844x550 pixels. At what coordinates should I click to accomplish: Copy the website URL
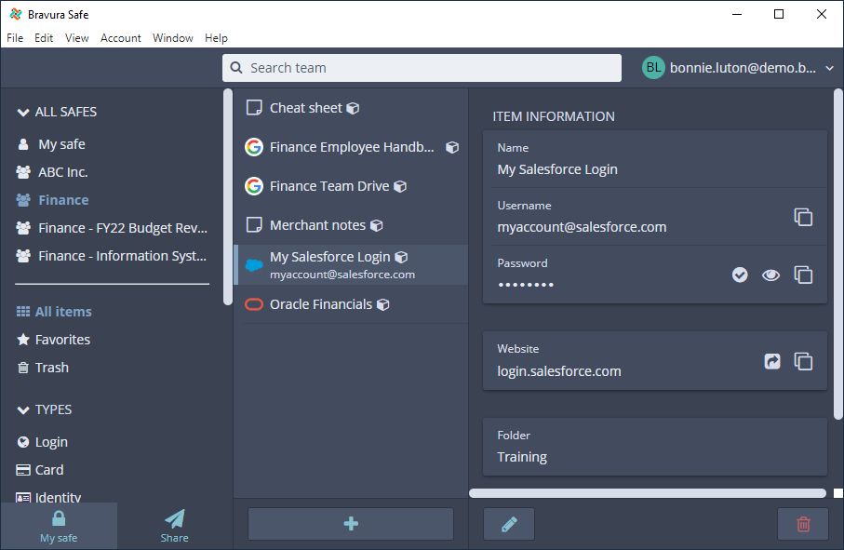pos(803,361)
